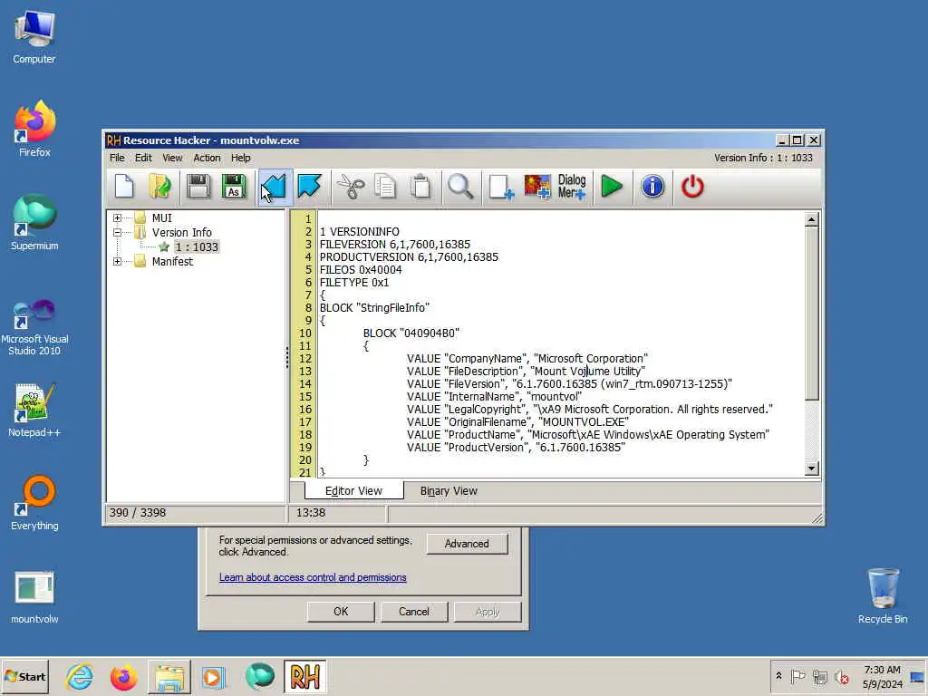Click Cancel in the permissions dialog
The width and height of the screenshot is (928, 696).
click(x=413, y=612)
